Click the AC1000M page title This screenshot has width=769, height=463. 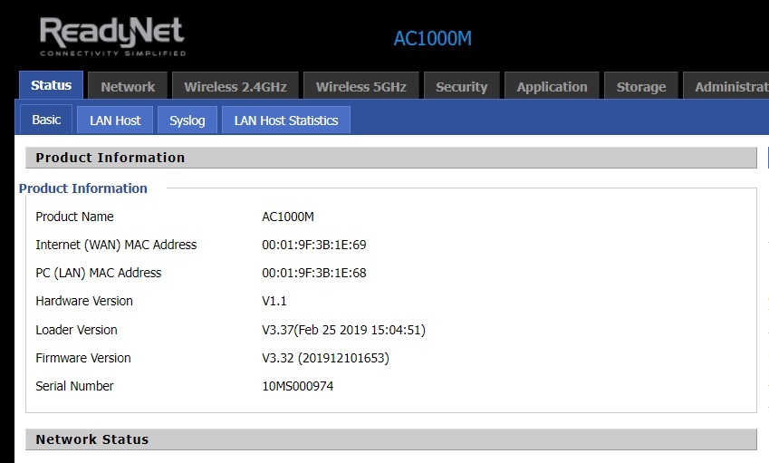pos(432,39)
